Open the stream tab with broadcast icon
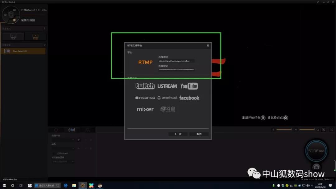Screen dimensions: 336x189 click(72, 130)
